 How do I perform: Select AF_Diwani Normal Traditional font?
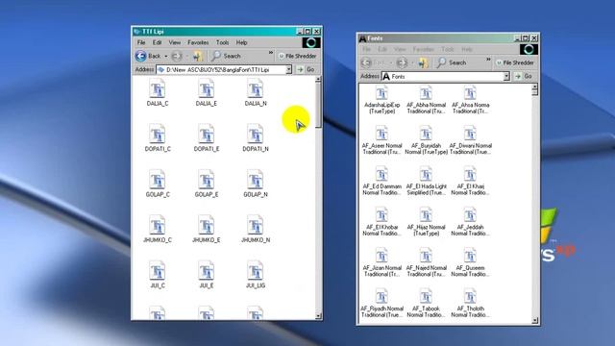(470, 141)
